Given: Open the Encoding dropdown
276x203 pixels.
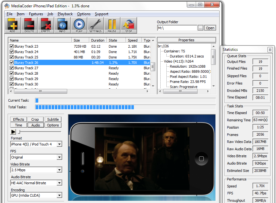Looking at the screenshot, I should click(60, 195).
